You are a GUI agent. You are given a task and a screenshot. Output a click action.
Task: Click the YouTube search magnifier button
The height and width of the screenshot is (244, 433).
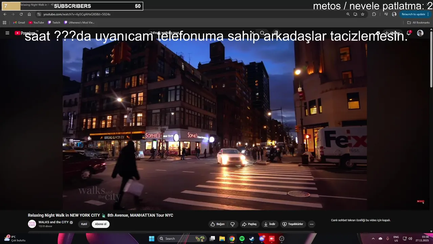[262, 33]
